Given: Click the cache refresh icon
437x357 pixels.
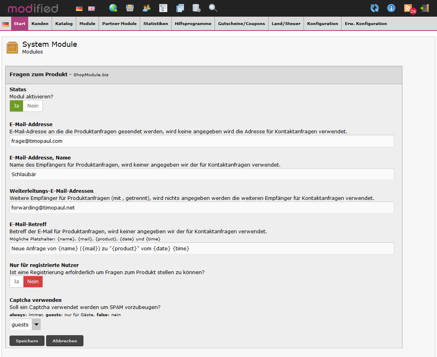Looking at the screenshot, I should pyautogui.click(x=374, y=8).
